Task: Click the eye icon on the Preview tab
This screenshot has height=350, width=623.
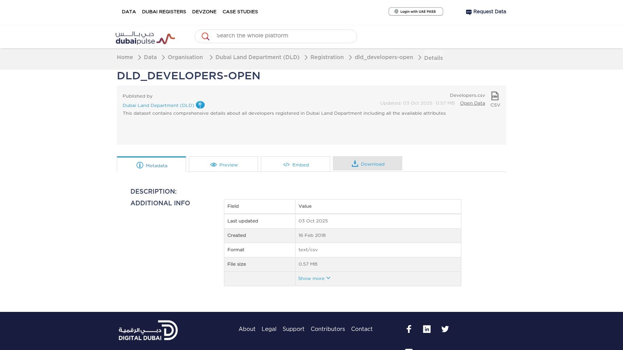Action: click(213, 164)
